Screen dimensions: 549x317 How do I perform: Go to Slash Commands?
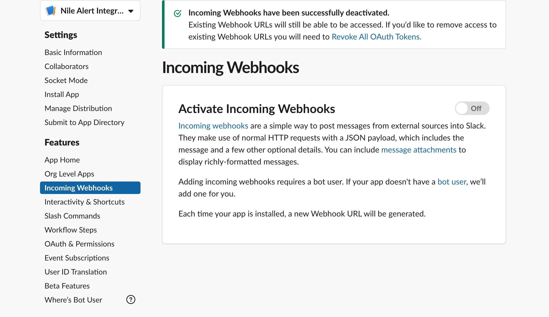coord(72,216)
